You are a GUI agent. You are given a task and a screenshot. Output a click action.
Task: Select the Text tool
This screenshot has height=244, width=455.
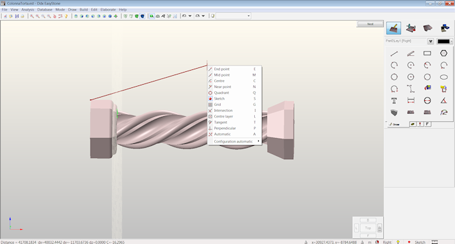(x=394, y=101)
